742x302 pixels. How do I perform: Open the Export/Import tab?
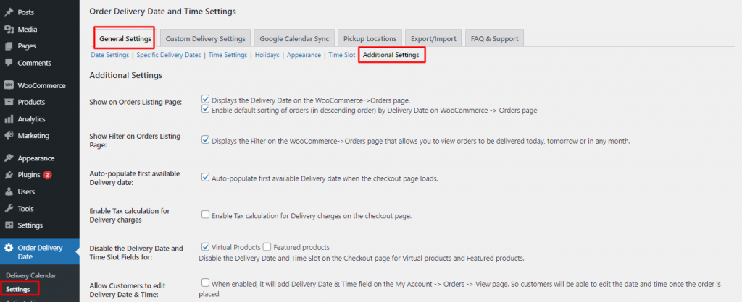coord(433,39)
